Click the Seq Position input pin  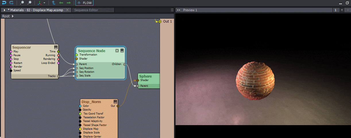coord(76,68)
